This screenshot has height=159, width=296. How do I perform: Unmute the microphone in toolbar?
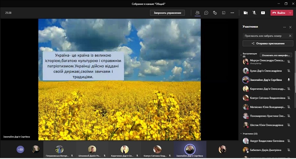coord(254,13)
